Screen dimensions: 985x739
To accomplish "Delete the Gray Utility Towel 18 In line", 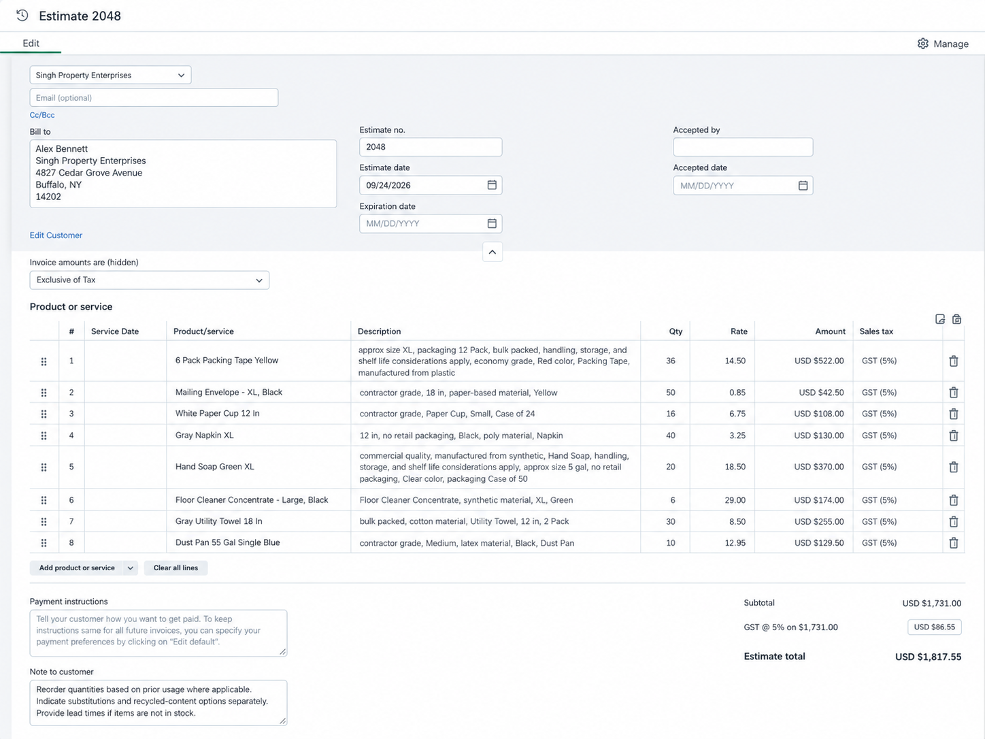I will [954, 522].
